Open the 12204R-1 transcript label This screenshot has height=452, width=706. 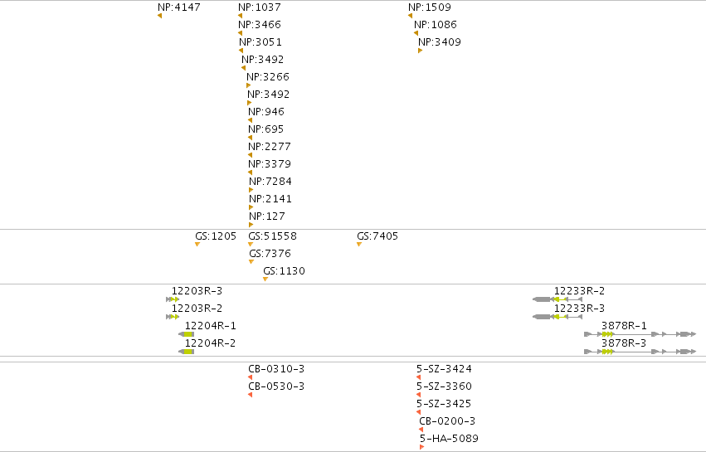(210, 325)
